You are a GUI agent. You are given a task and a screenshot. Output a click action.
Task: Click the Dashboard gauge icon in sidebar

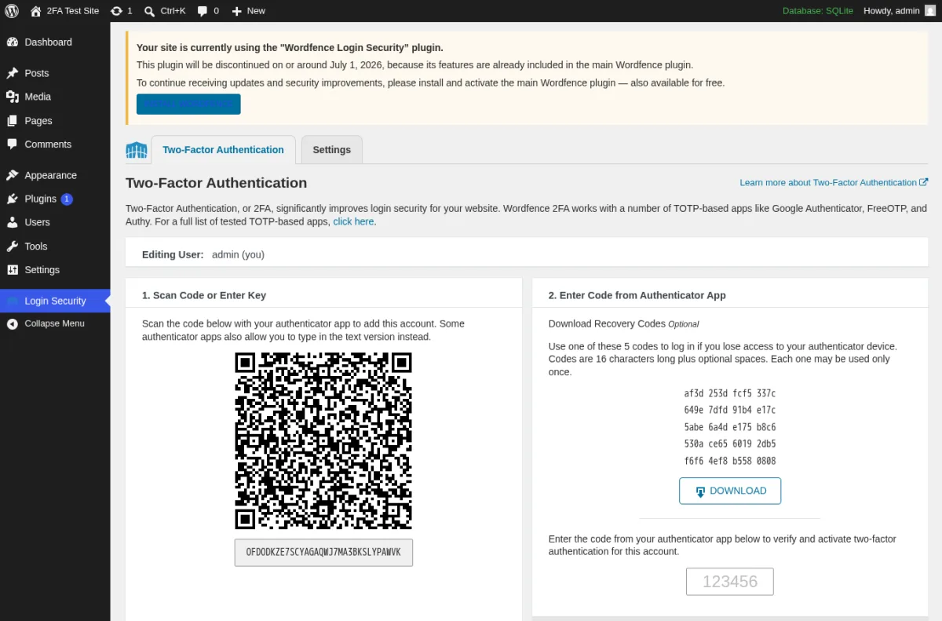[x=12, y=42]
